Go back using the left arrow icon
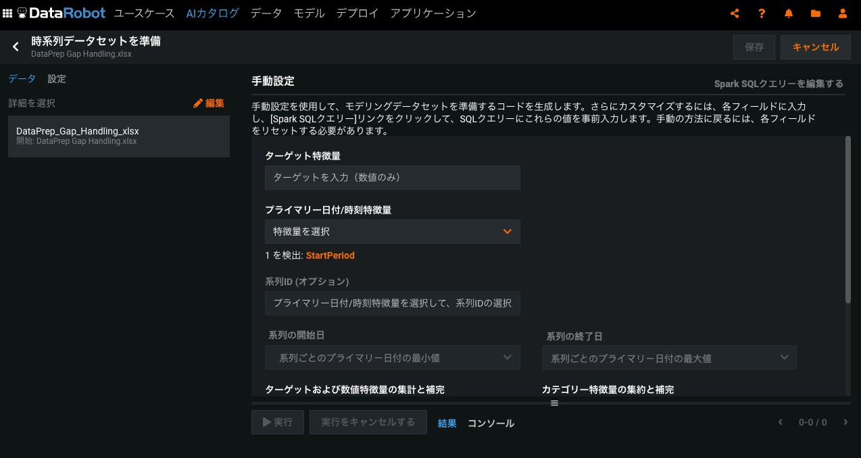This screenshot has height=458, width=861. [x=16, y=47]
